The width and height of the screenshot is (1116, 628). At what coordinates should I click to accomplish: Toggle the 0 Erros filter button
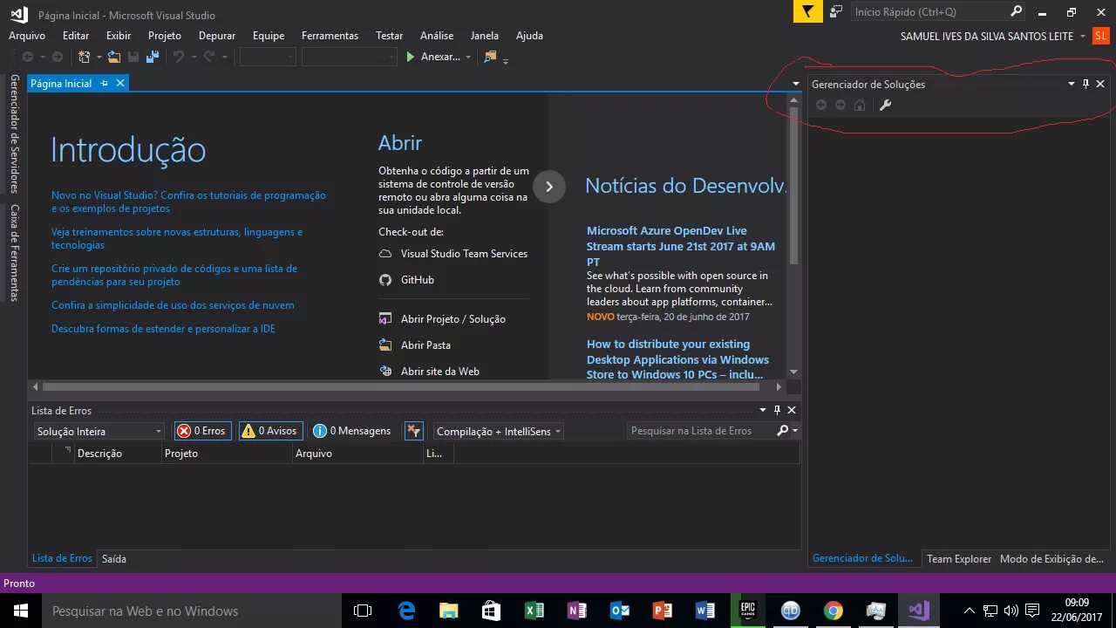pos(202,431)
